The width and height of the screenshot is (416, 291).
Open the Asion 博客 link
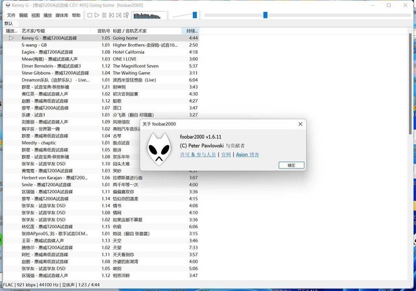tap(248, 154)
